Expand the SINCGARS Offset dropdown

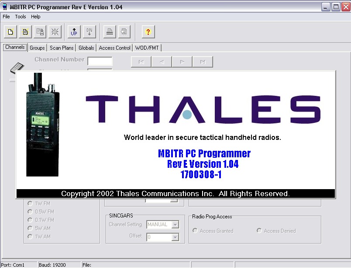[x=175, y=237]
